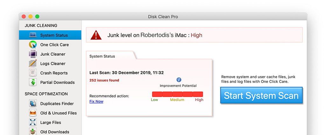The height and width of the screenshot is (135, 326).
Task: Click the red warning triangle icon
Action: (x=96, y=35)
